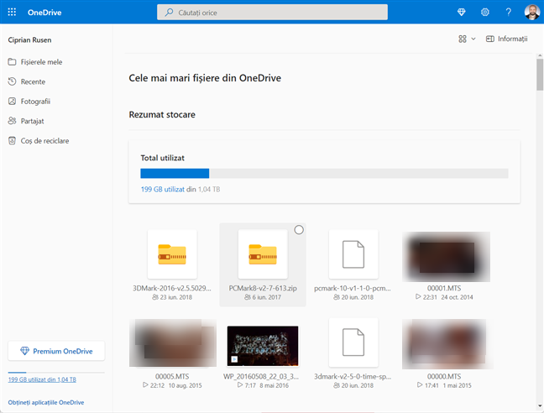Expand the view options dropdown chevron
The width and height of the screenshot is (544, 413).
tap(473, 39)
